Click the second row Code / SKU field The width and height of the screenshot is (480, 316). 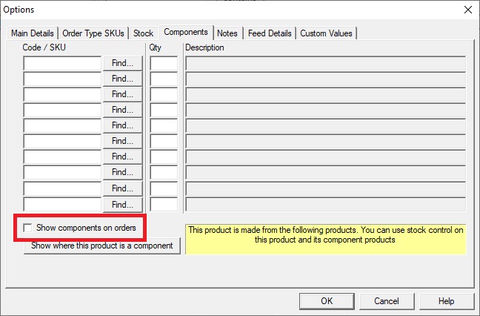[62, 79]
